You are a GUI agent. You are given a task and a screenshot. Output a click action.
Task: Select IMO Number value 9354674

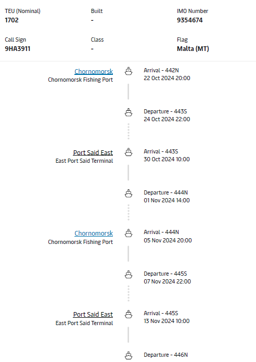(x=190, y=20)
